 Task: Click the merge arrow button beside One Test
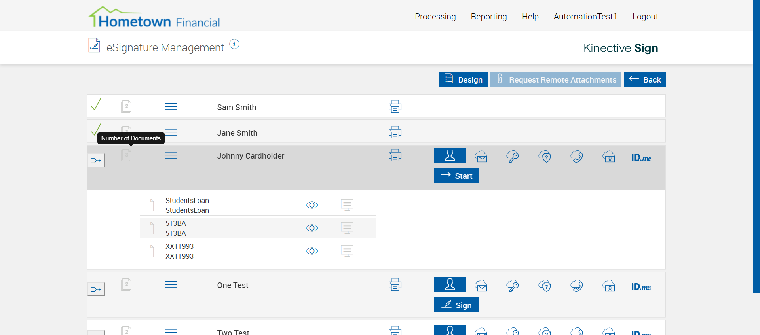(96, 289)
